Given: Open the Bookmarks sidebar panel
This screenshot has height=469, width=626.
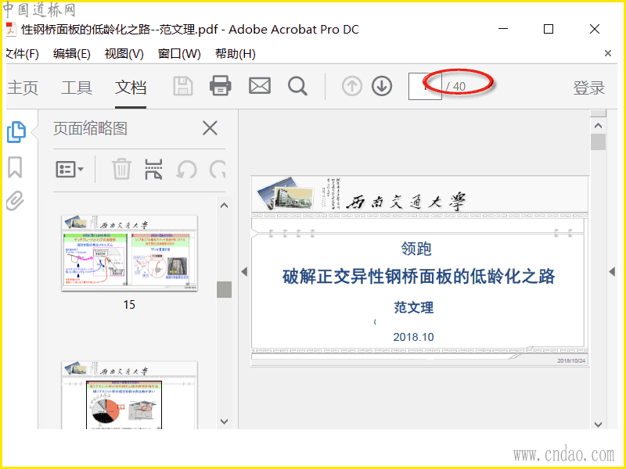Looking at the screenshot, I should (15, 167).
